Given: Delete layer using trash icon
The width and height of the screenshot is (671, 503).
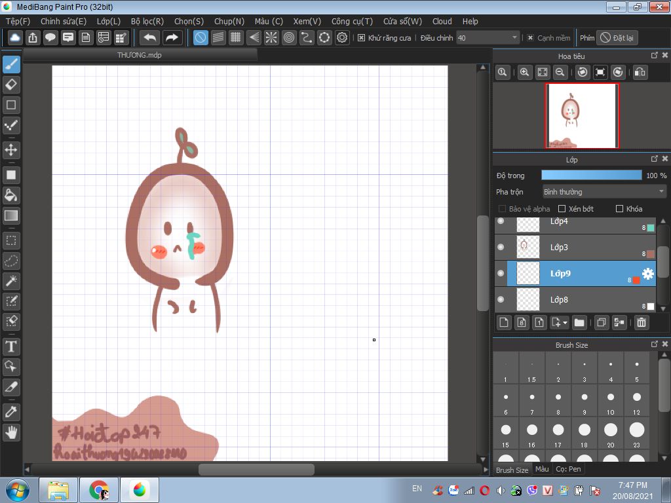Looking at the screenshot, I should coord(642,322).
